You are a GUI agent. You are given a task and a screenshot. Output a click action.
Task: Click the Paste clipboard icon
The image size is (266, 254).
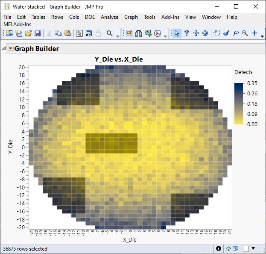pos(68,33)
